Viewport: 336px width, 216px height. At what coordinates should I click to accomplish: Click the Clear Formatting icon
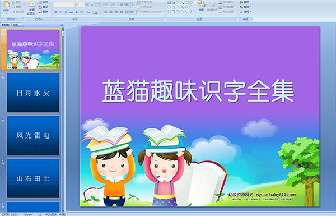coord(99,4)
